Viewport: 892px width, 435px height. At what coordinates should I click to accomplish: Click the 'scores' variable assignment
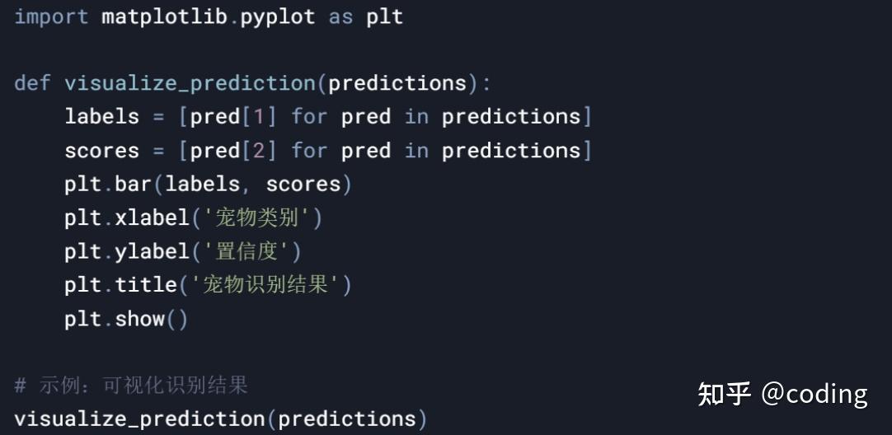102,151
